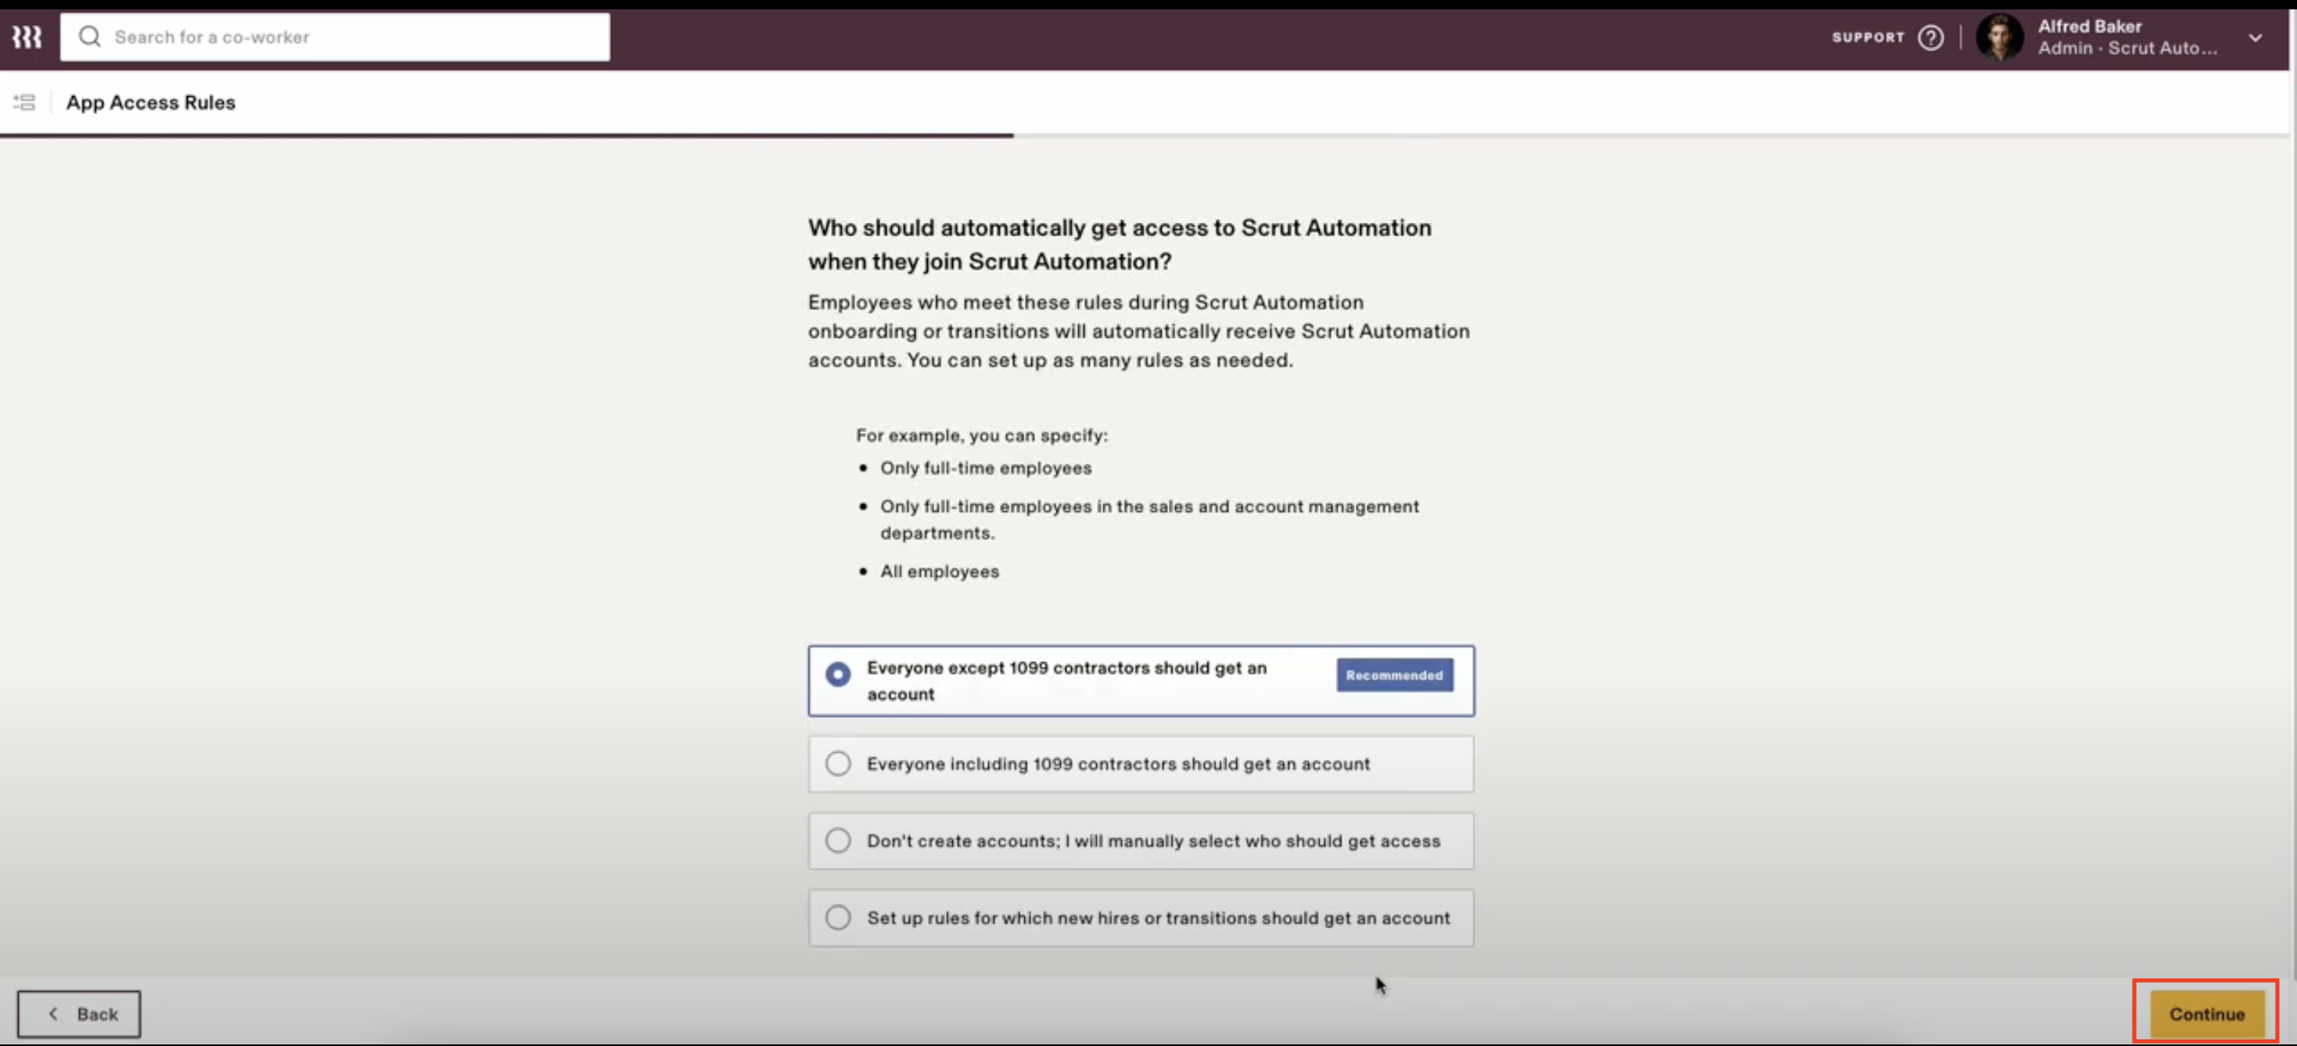Click the SUPPORT link in header

coord(1867,38)
